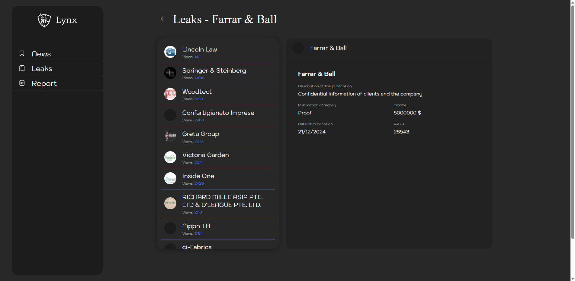Click the Greta Group logo avatar

click(x=170, y=136)
